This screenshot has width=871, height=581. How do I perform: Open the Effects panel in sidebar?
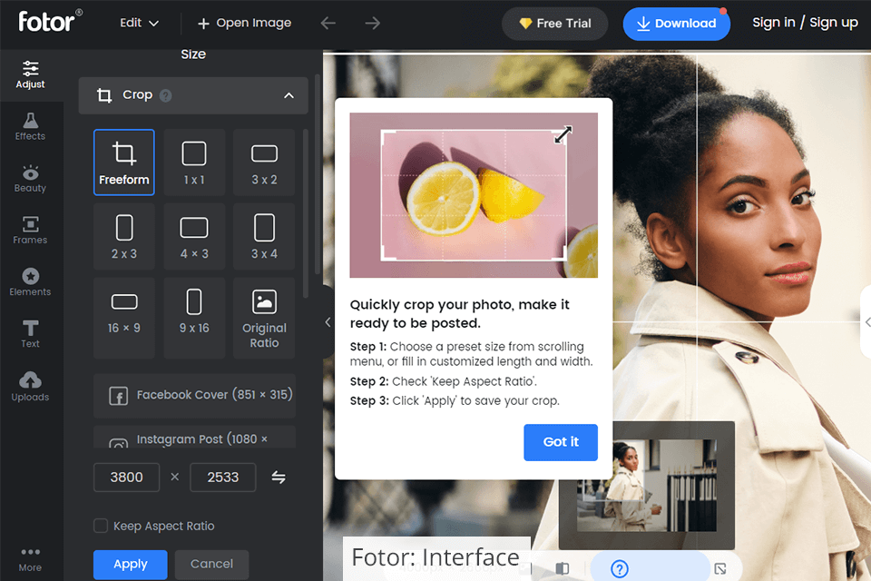pos(30,127)
